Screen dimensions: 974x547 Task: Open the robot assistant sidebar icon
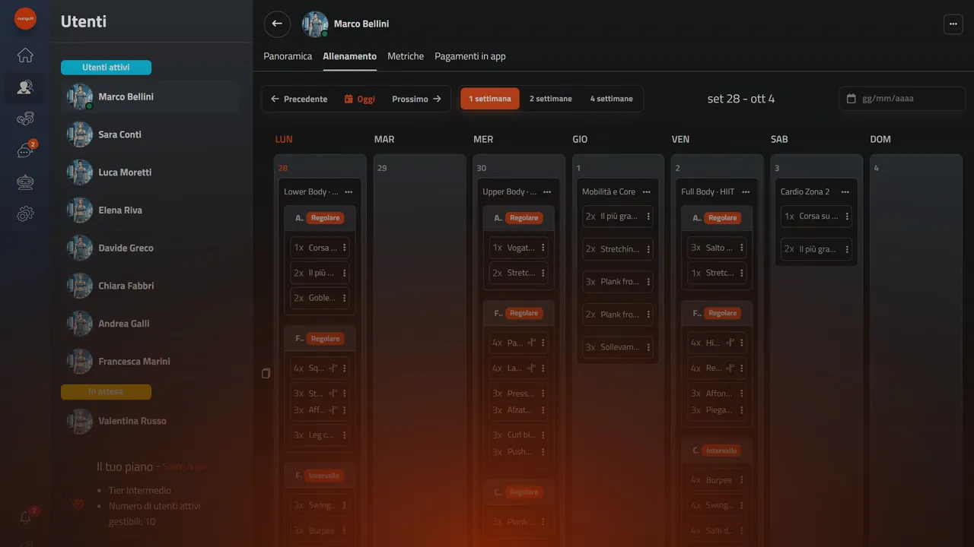point(25,182)
